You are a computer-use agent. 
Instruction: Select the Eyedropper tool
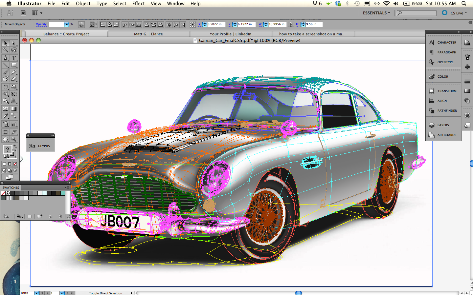pos(6,116)
